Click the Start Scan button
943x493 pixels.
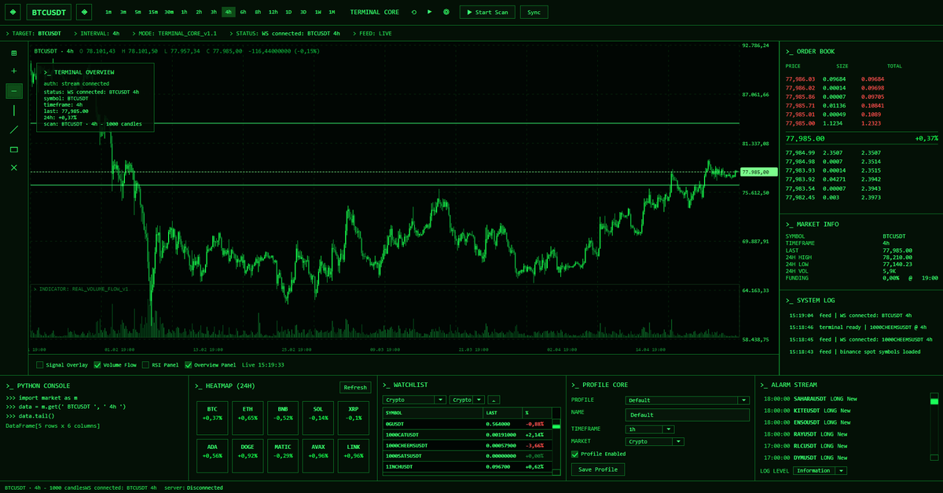pyautogui.click(x=488, y=13)
